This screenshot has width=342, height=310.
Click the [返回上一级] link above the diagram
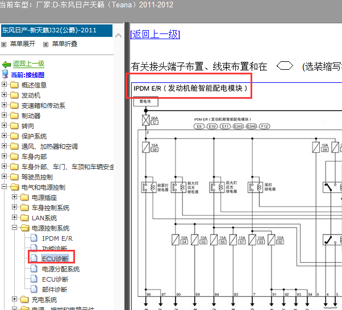[155, 35]
